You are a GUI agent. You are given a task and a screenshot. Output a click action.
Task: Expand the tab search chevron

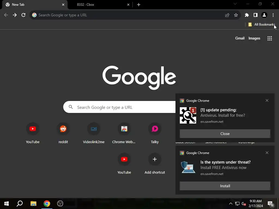tap(235, 4)
